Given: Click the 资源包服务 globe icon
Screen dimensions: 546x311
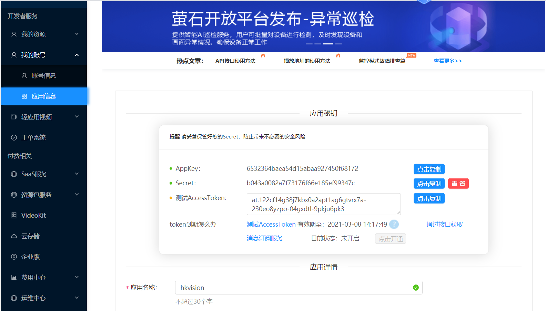Looking at the screenshot, I should pyautogui.click(x=14, y=195).
